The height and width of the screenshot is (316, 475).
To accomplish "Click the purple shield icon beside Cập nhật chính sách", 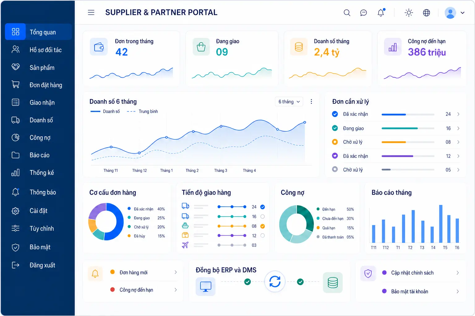I will click(x=368, y=273).
